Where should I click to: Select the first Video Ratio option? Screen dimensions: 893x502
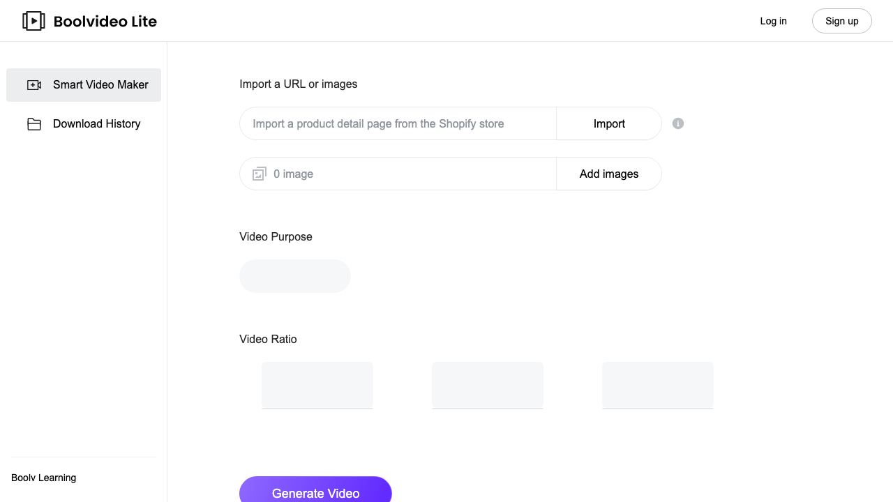tap(317, 385)
